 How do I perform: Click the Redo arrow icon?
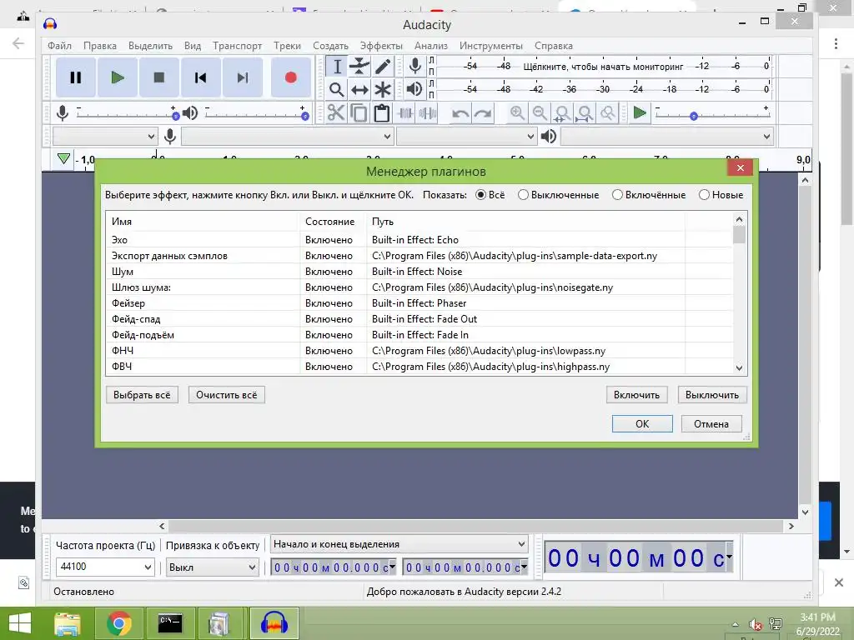click(483, 113)
